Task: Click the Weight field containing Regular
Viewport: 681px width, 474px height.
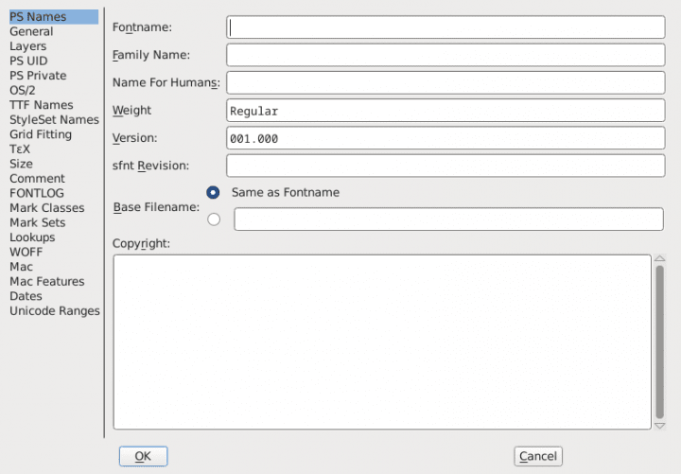Action: point(445,111)
